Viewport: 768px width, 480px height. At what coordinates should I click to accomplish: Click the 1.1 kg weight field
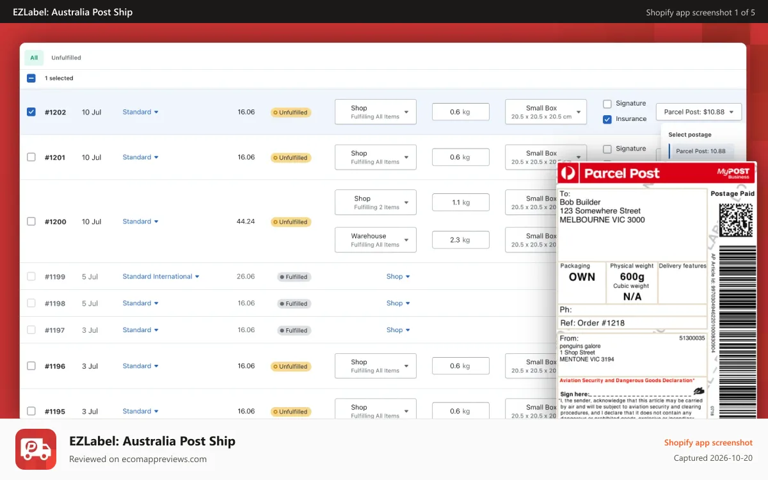coord(461,202)
